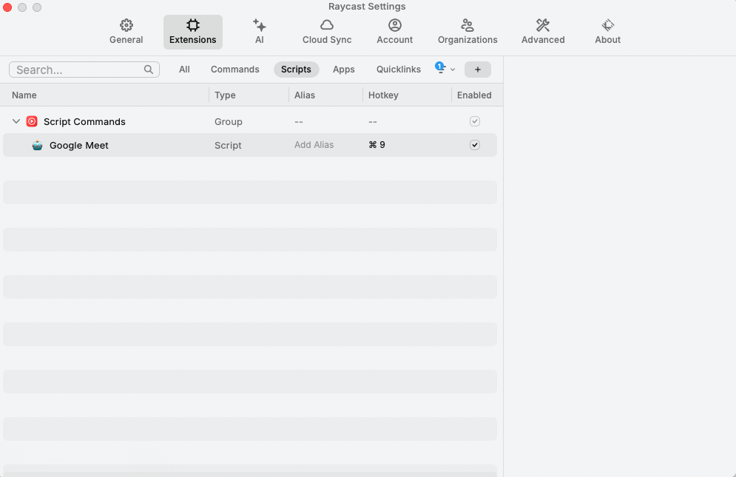The height and width of the screenshot is (477, 736).
Task: Open the About tab
Action: [x=607, y=32]
